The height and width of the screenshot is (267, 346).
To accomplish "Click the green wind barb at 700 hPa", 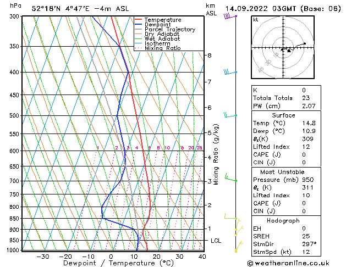I will click(231, 178).
